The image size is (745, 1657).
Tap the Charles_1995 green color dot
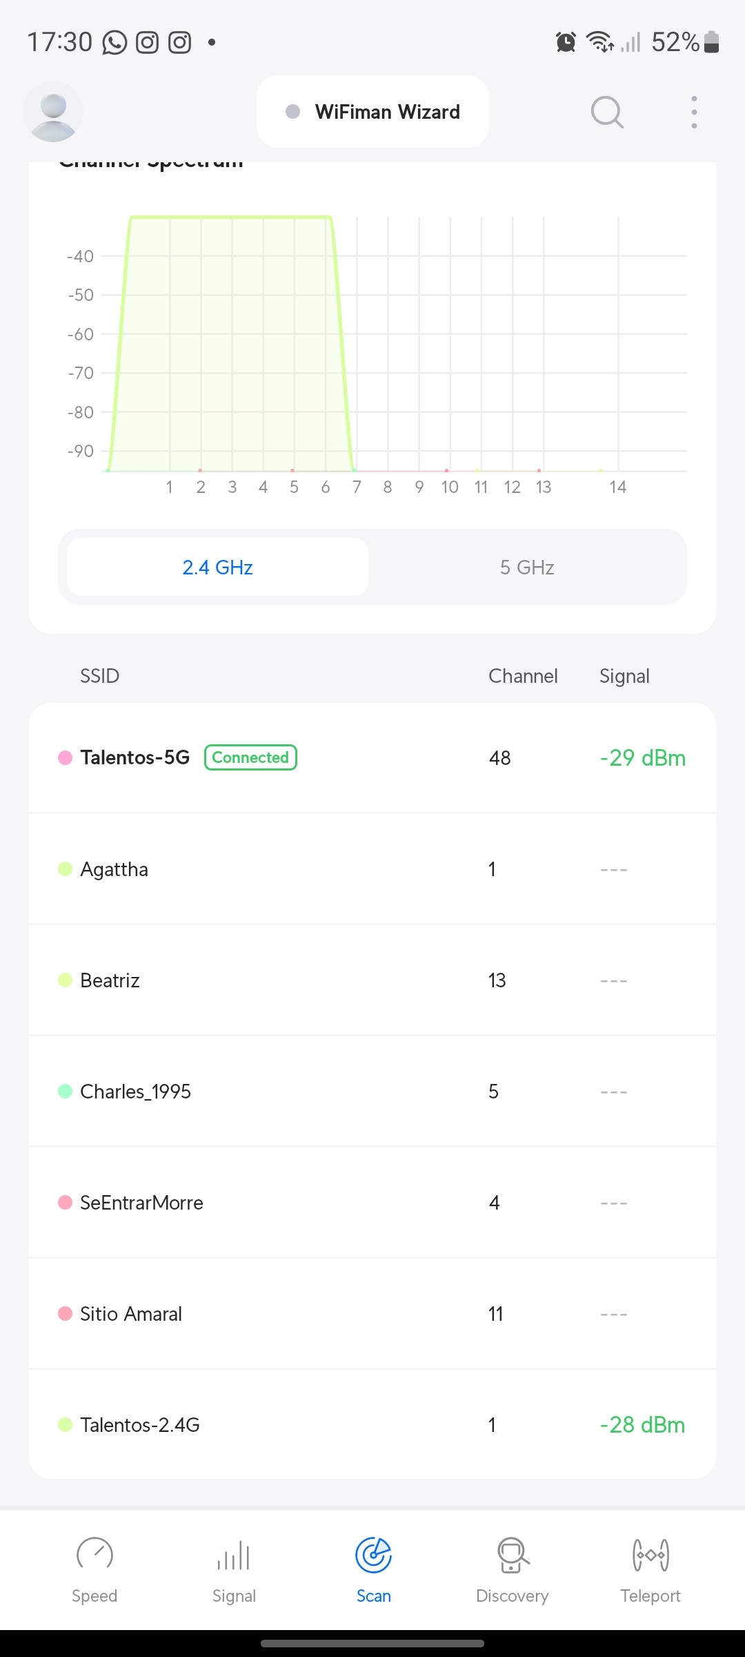(66, 1092)
